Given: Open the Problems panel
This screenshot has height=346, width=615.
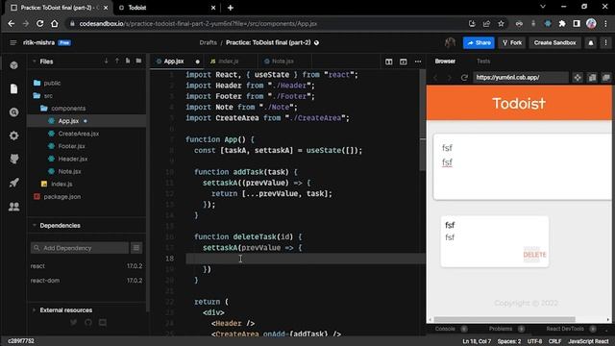Looking at the screenshot, I should pyautogui.click(x=501, y=329).
